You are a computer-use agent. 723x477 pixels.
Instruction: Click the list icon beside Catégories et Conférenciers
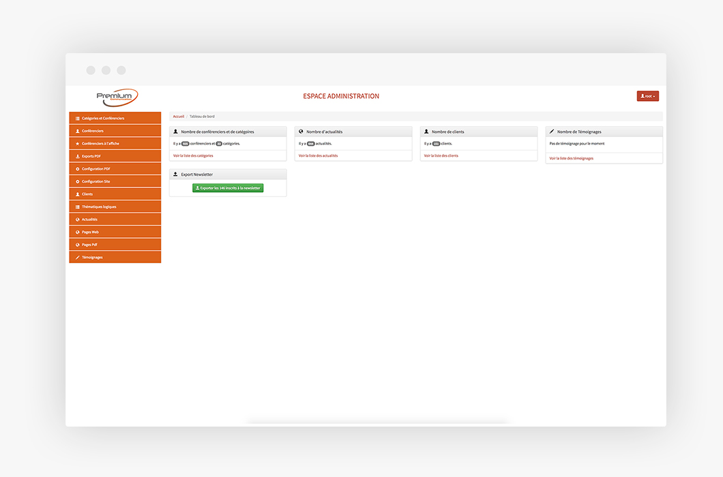[x=78, y=119]
